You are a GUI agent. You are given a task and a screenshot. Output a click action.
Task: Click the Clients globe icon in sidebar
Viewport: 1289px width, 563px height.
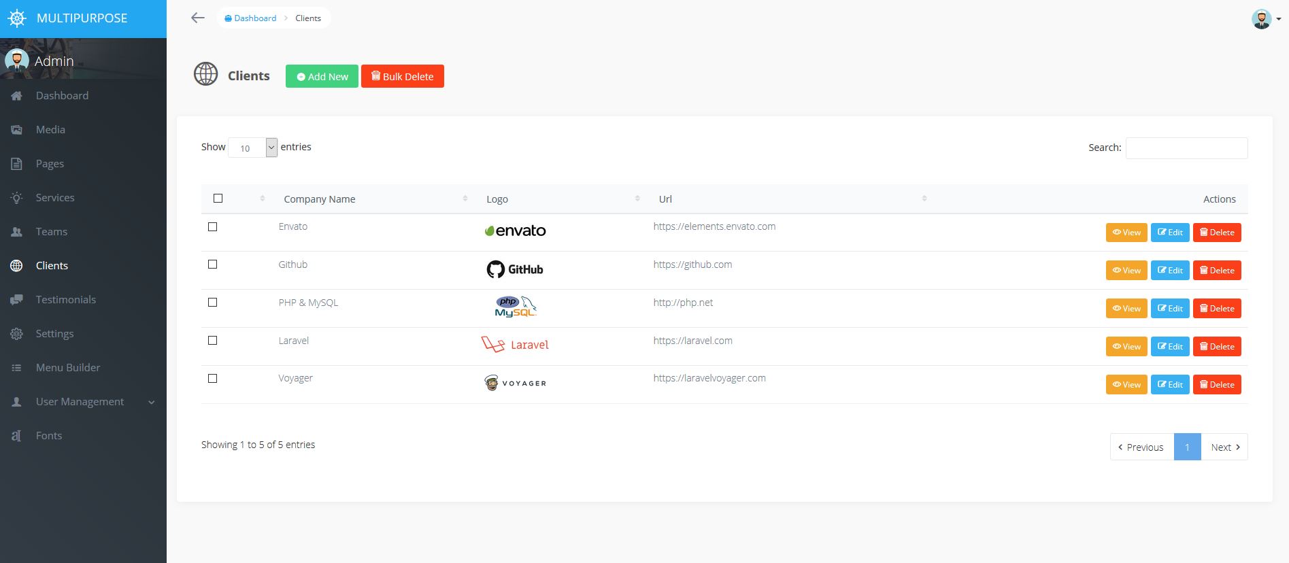[17, 266]
